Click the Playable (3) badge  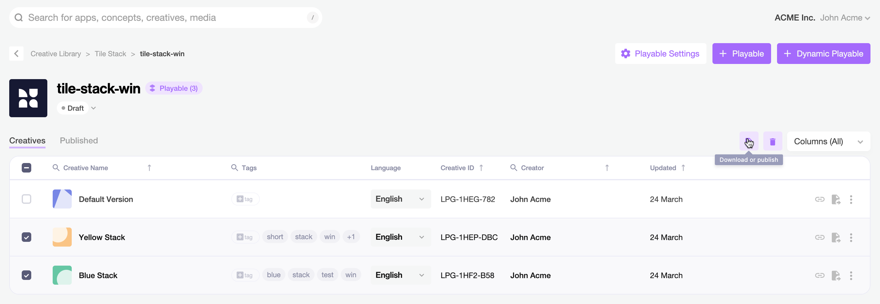point(174,88)
